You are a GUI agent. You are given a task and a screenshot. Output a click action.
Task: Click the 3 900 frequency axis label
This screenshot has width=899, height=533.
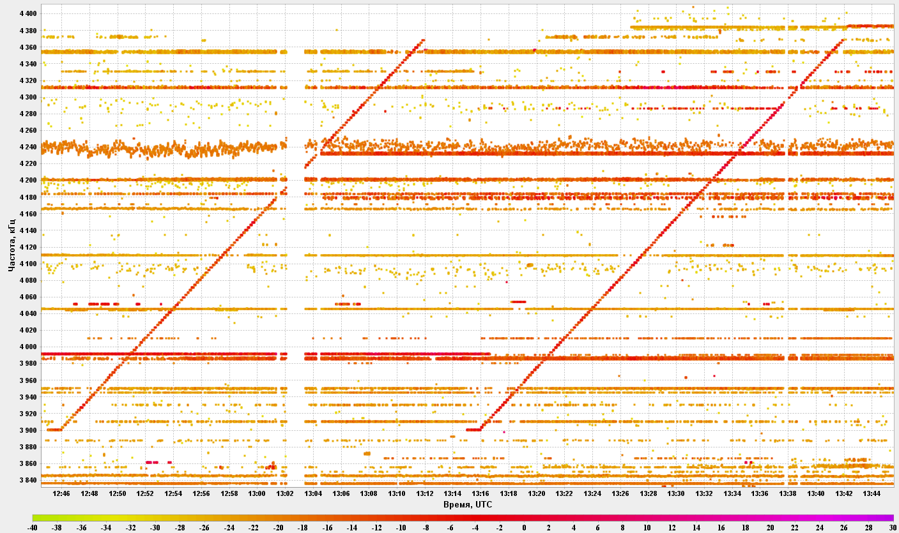point(28,431)
